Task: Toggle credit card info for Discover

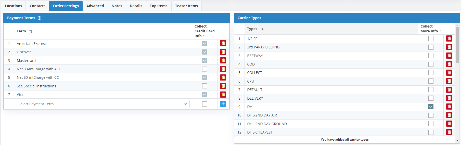Action: point(205,52)
